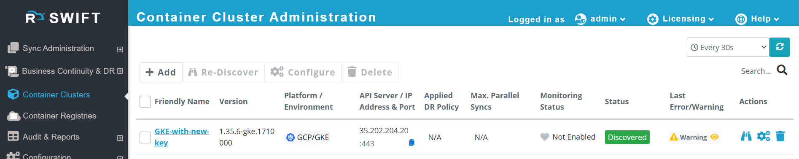Click the Business Continuity icon

coord(12,71)
